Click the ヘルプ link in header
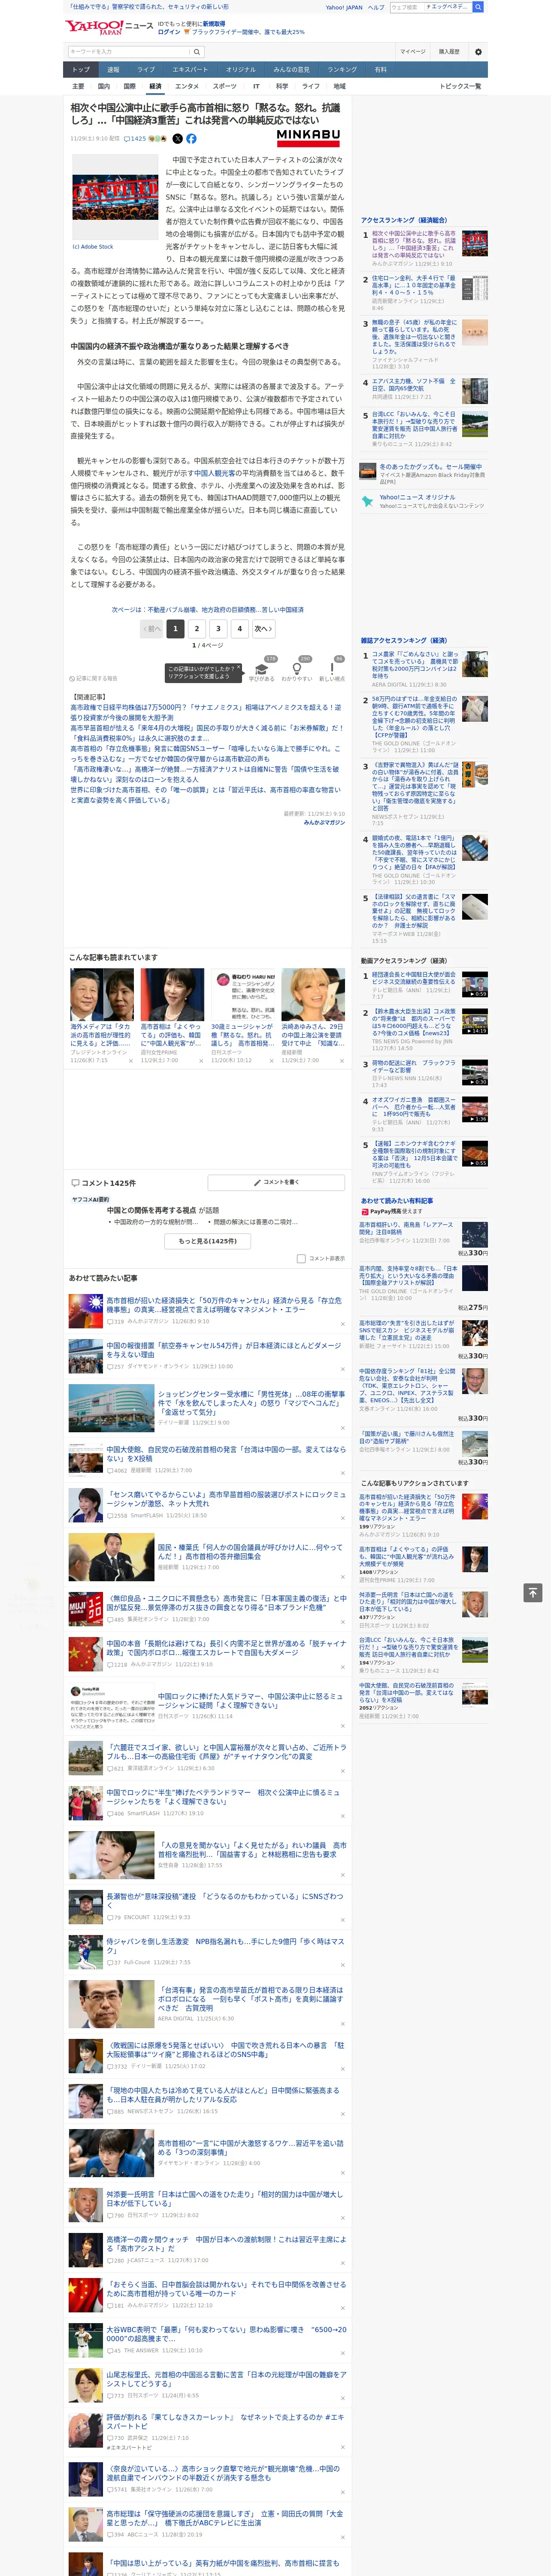Screen dimensions: 551x2576 click(x=376, y=7)
